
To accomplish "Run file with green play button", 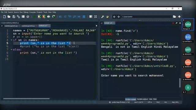I will (35, 16).
